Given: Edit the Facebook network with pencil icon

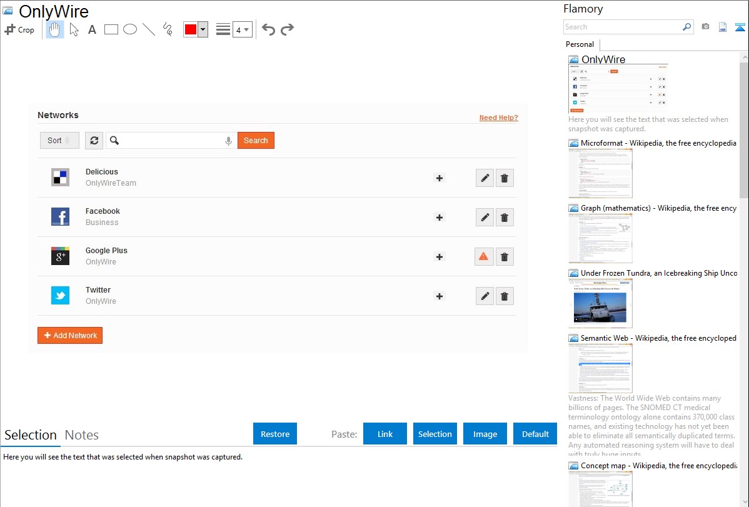Looking at the screenshot, I should [x=485, y=218].
